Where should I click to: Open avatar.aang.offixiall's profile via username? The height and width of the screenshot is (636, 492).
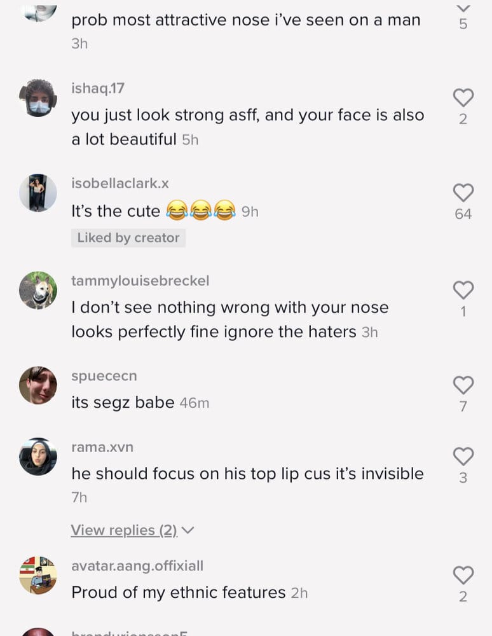click(x=137, y=566)
